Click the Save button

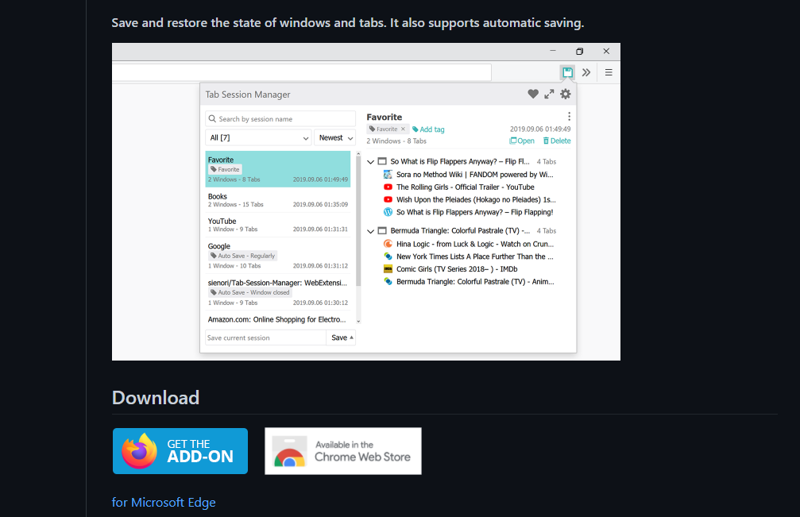click(x=341, y=338)
